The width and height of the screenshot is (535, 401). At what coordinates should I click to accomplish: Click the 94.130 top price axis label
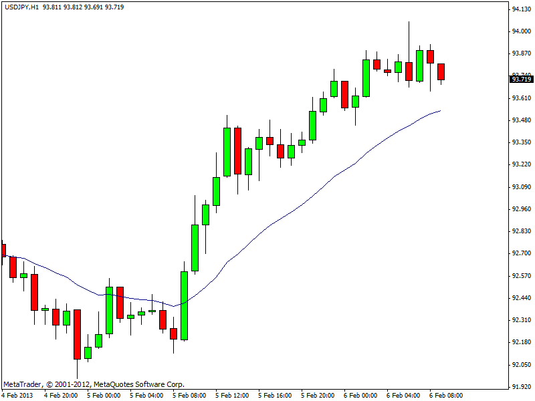click(x=522, y=9)
